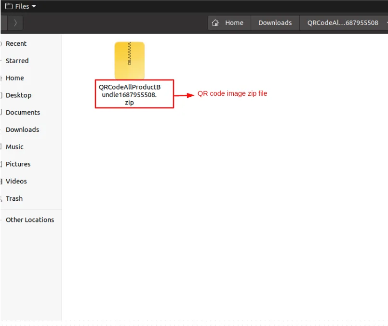Click the Home text in path bar

(x=234, y=23)
